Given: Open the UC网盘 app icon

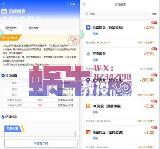Looking at the screenshot, I should (x=88, y=106).
